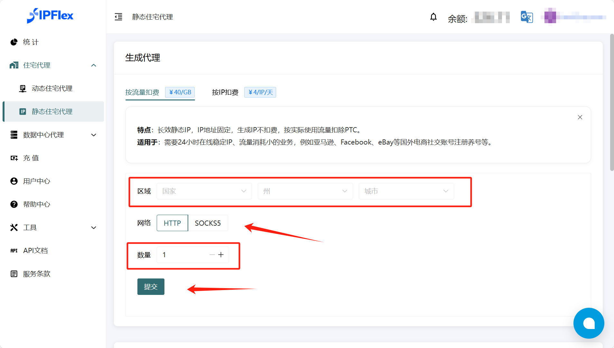Select HTTP network protocol
This screenshot has height=348, width=614.
pyautogui.click(x=172, y=223)
